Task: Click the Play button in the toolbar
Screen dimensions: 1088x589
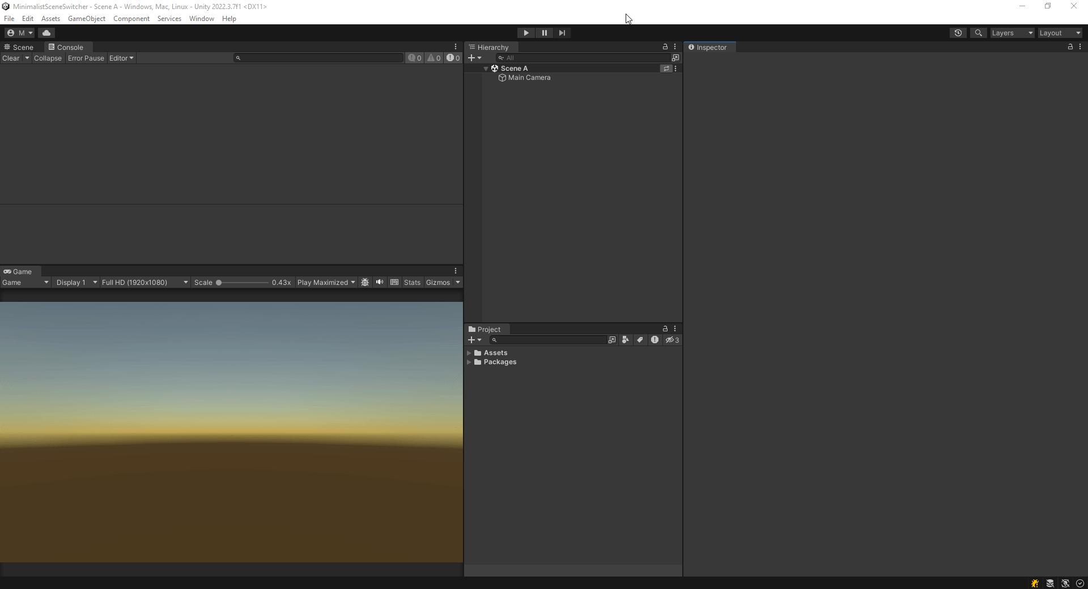Action: click(526, 33)
